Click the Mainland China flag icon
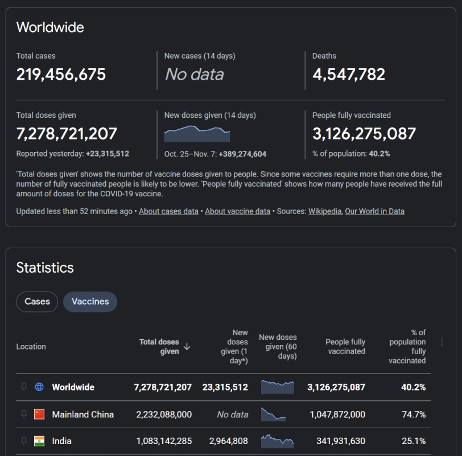The image size is (462, 456). tap(39, 414)
